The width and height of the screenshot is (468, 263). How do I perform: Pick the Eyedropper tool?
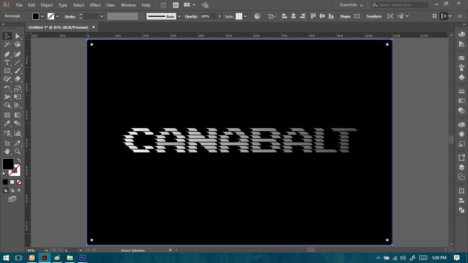7,123
